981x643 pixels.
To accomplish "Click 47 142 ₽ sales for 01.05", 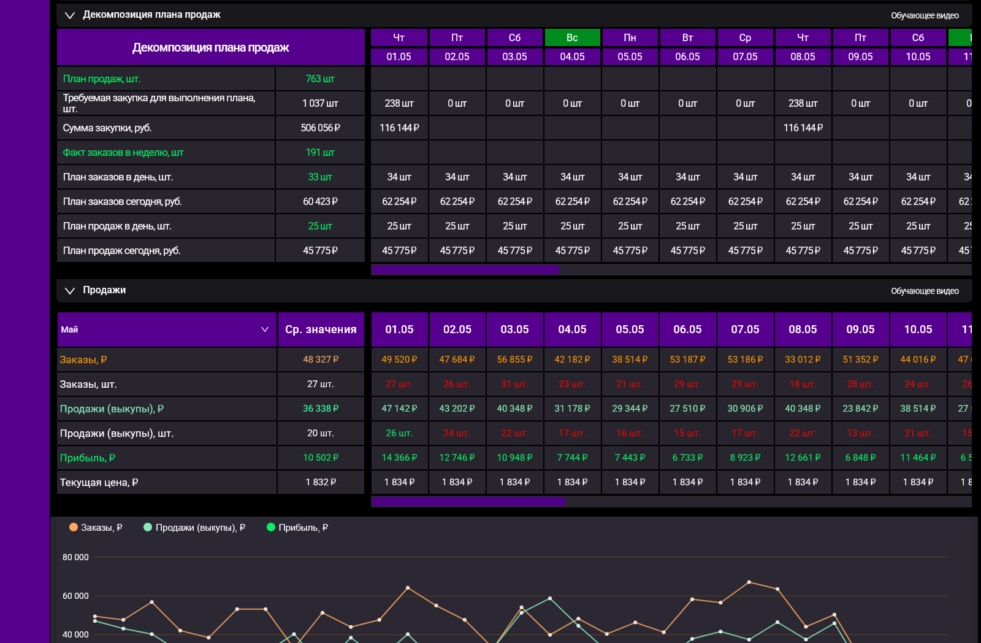I will point(399,409).
